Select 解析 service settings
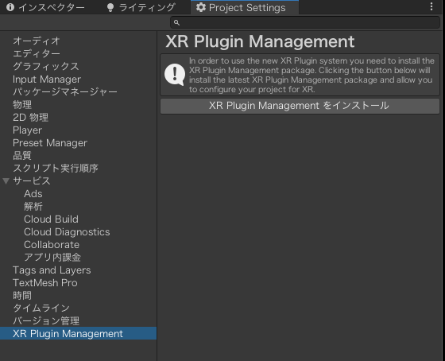The height and width of the screenshot is (361, 445). click(x=33, y=207)
